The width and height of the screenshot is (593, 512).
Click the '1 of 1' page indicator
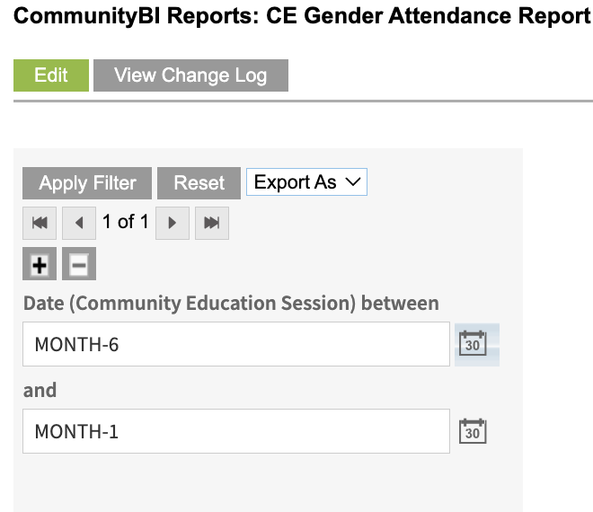coord(126,222)
